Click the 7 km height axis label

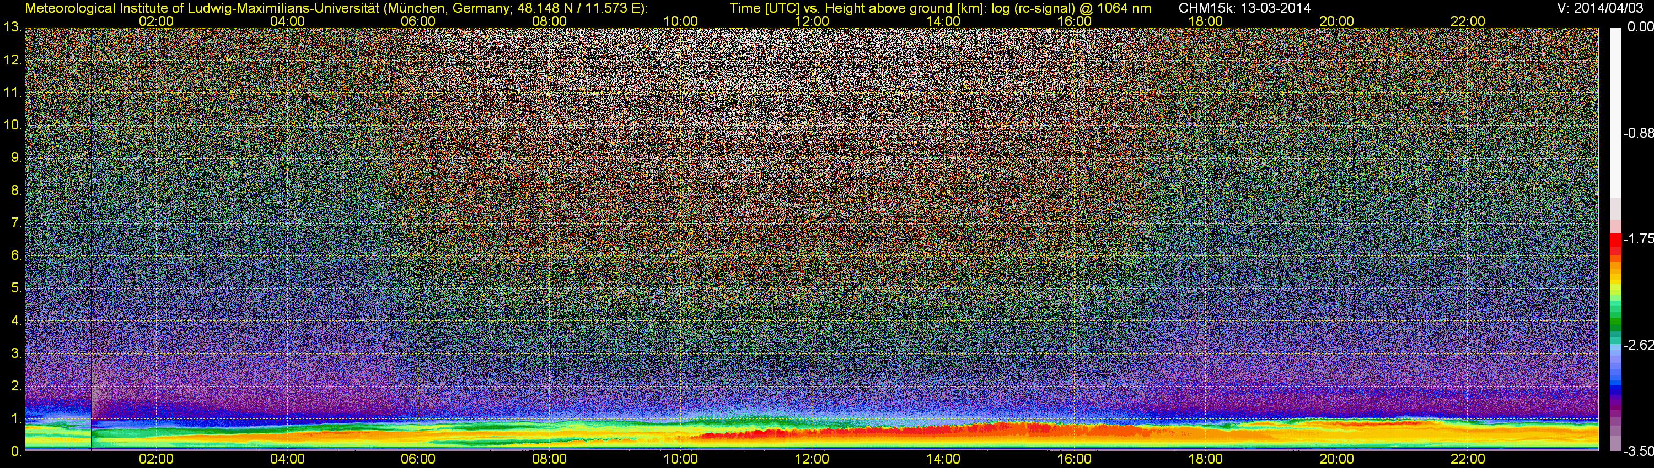[16, 223]
